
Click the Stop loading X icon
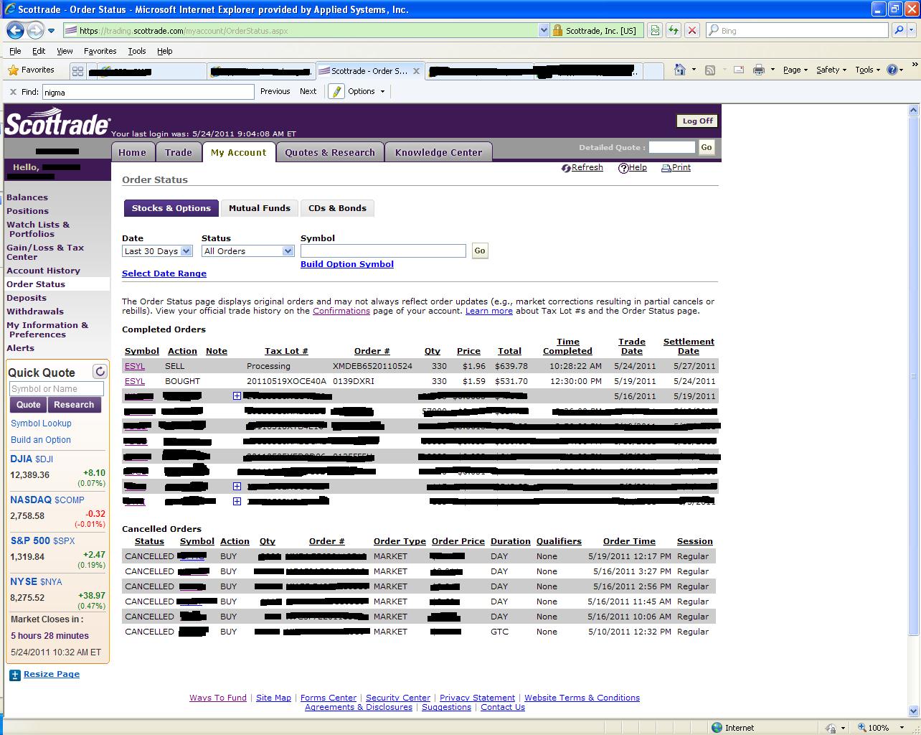[x=691, y=31]
